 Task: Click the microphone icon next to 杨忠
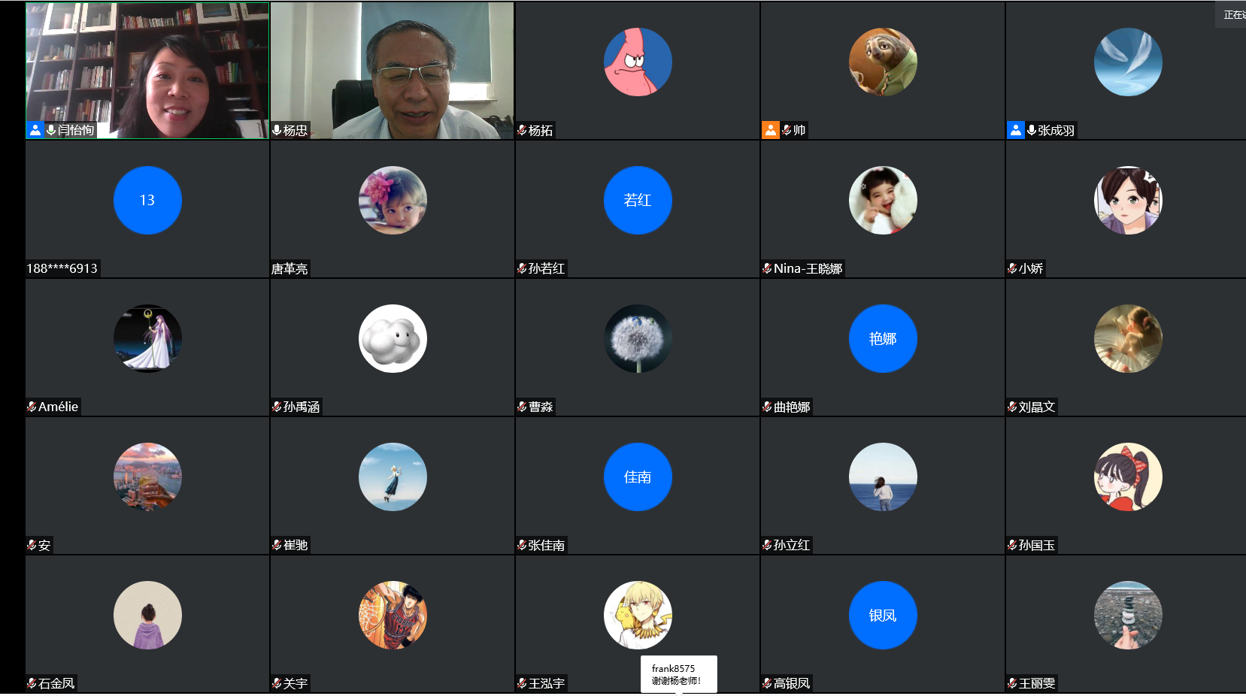coord(277,130)
